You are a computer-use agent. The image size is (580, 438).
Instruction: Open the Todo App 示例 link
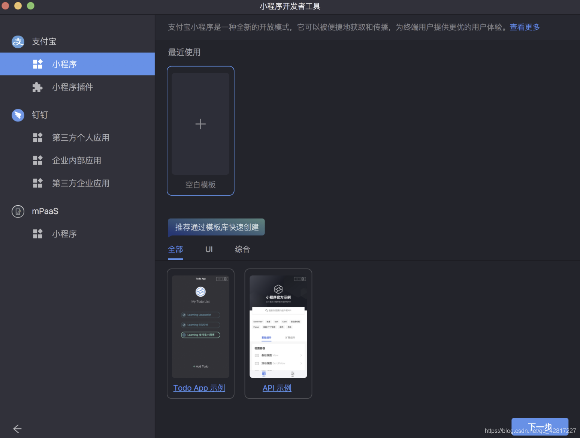(x=199, y=388)
